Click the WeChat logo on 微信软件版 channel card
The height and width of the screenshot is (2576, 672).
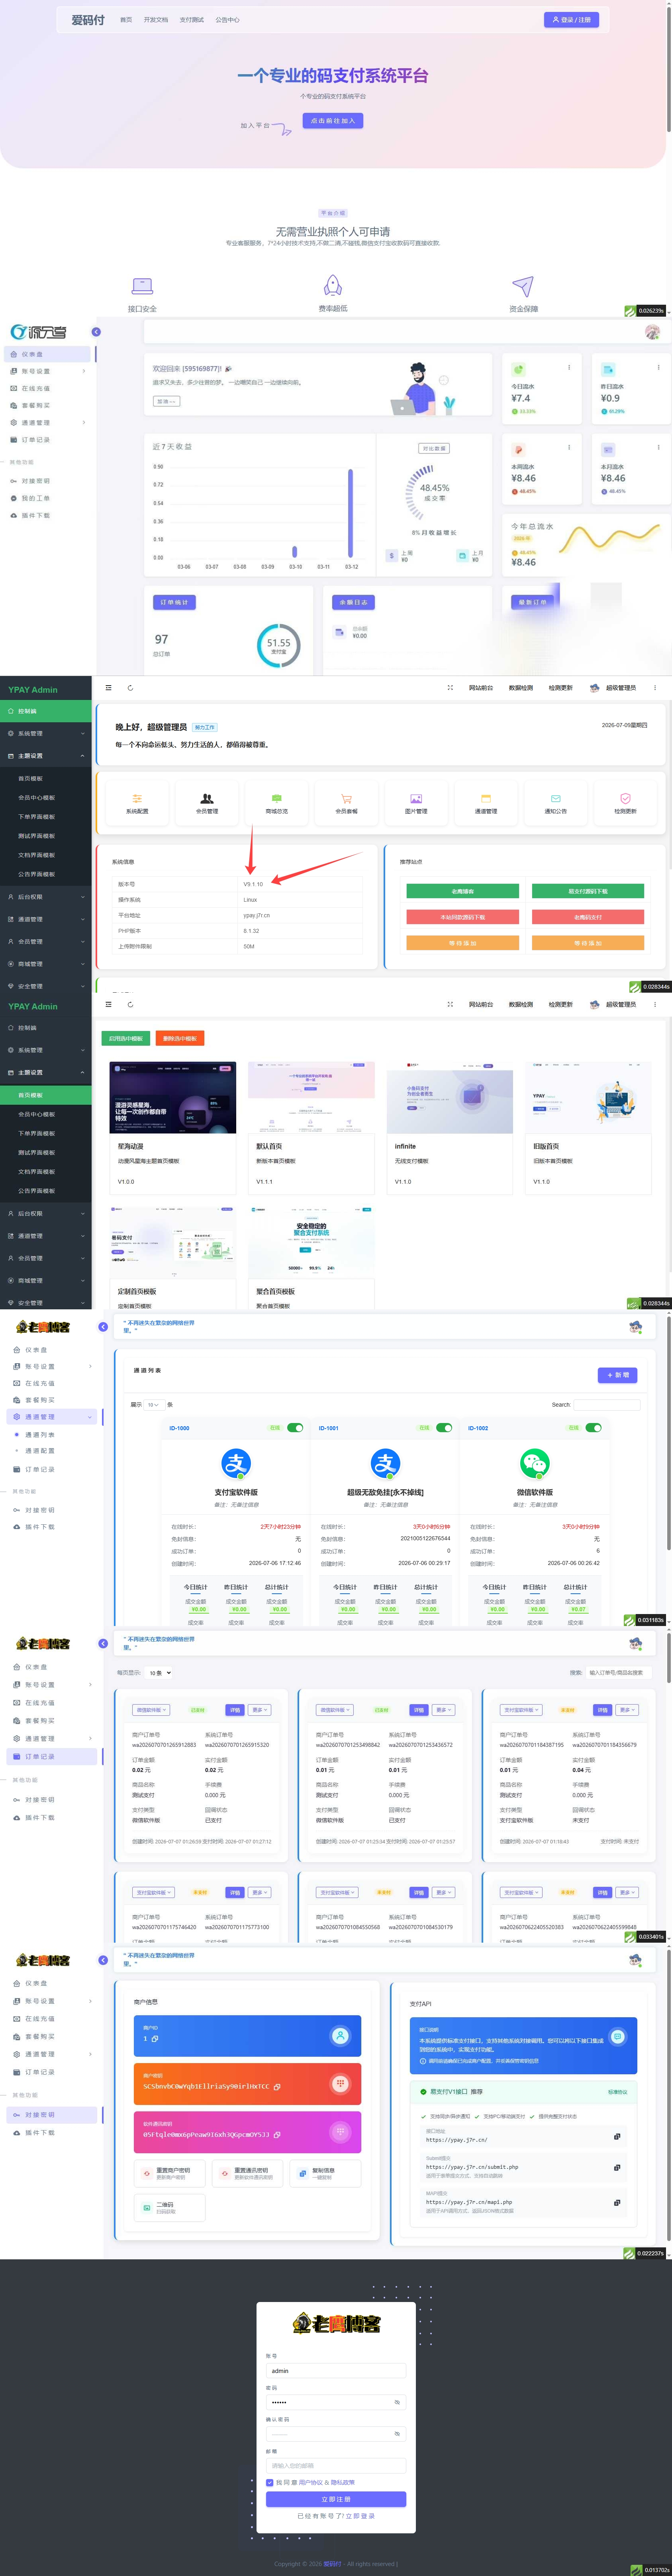pyautogui.click(x=535, y=1463)
